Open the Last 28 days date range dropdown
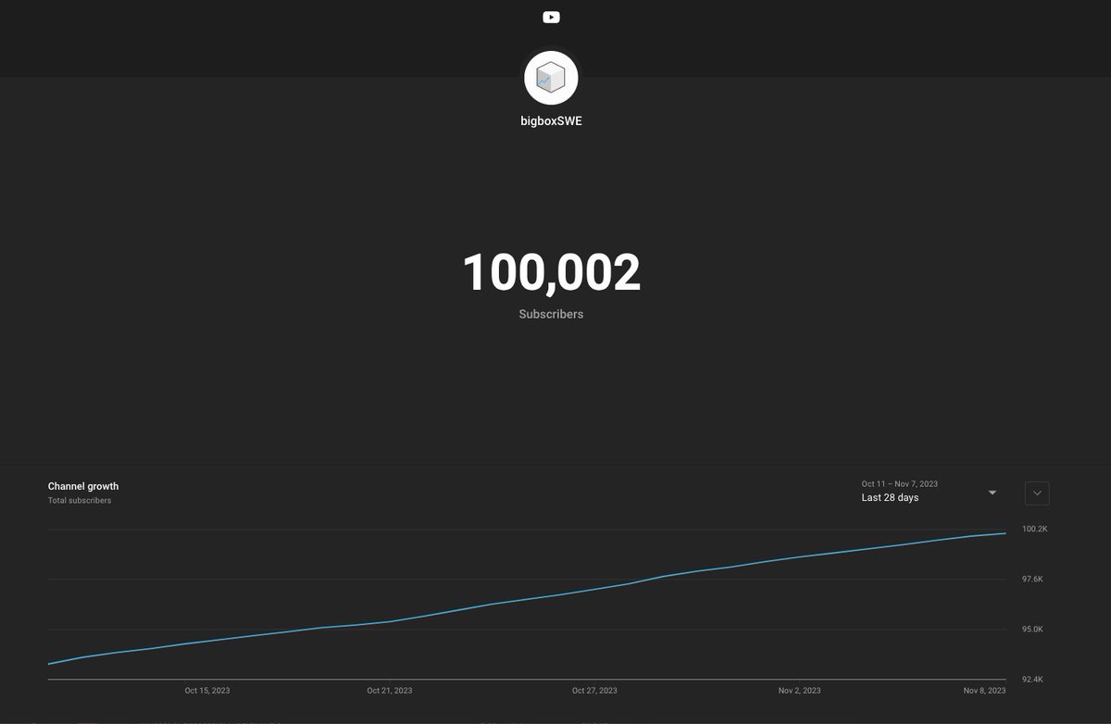 point(930,492)
